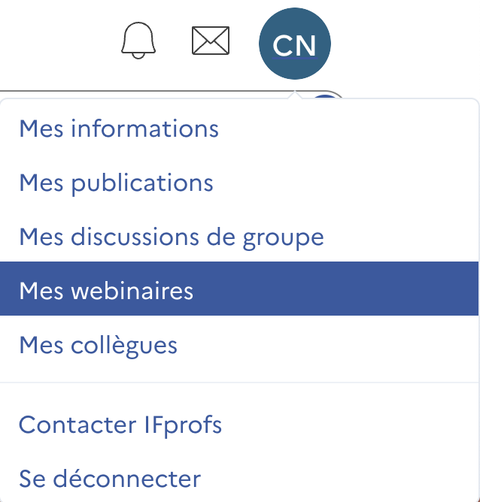Click the CN profile avatar
The width and height of the screenshot is (480, 502).
(x=294, y=46)
